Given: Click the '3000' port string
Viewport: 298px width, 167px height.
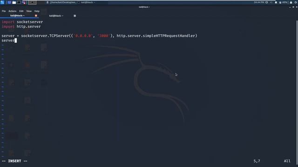Looking at the screenshot, I should (103, 36).
